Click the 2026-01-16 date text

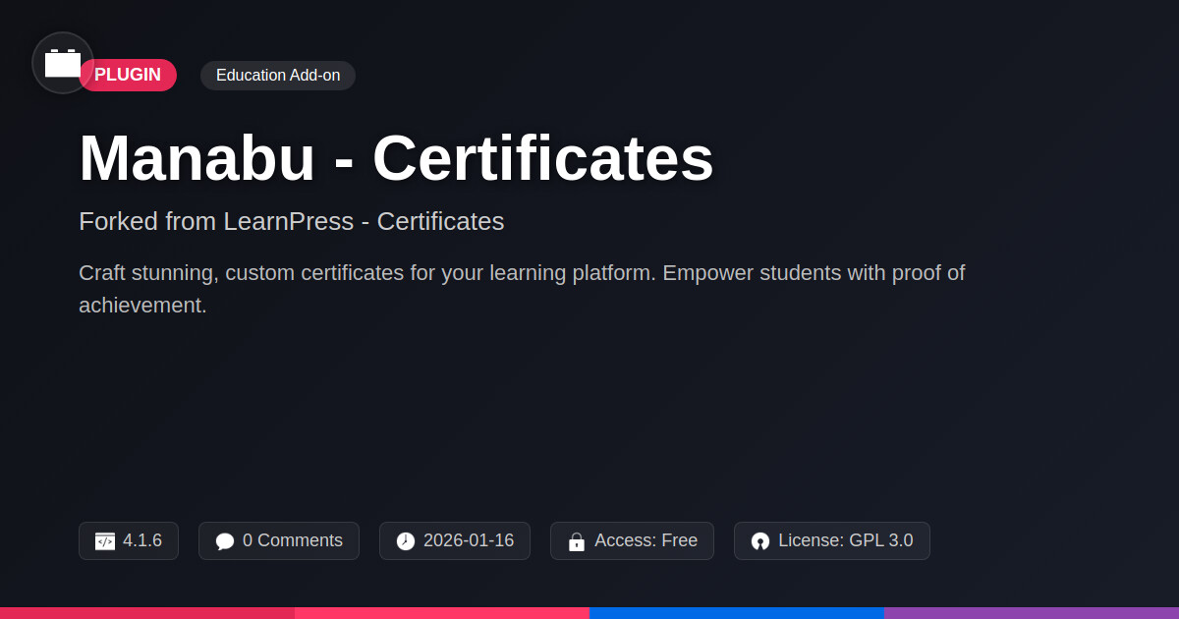click(468, 540)
